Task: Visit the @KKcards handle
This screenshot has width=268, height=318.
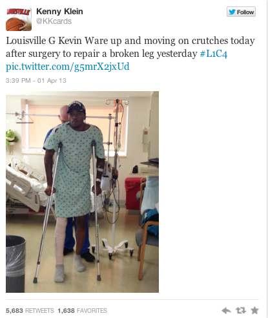Action: tap(54, 21)
